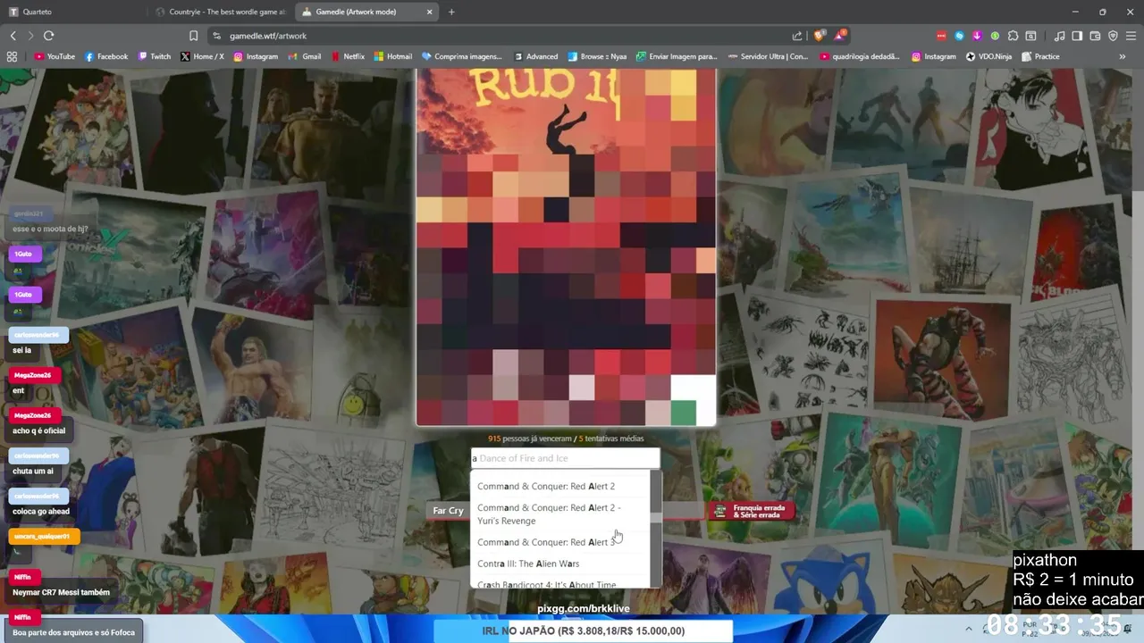Open the Servidor Ultra bookmark
Image resolution: width=1144 pixels, height=643 pixels.
(768, 56)
